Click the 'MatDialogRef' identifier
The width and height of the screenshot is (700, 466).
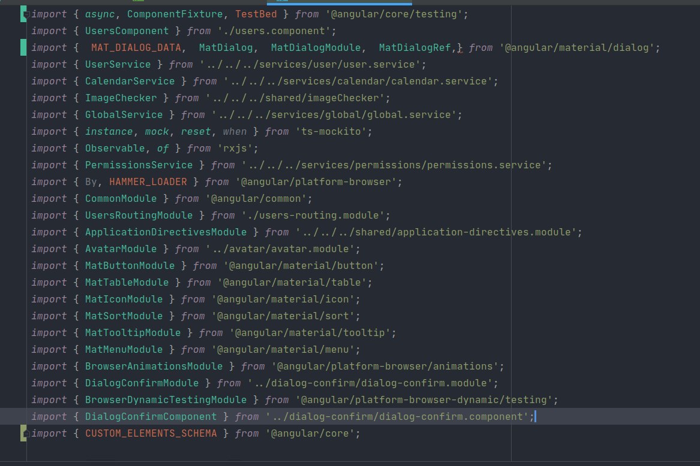(x=414, y=48)
